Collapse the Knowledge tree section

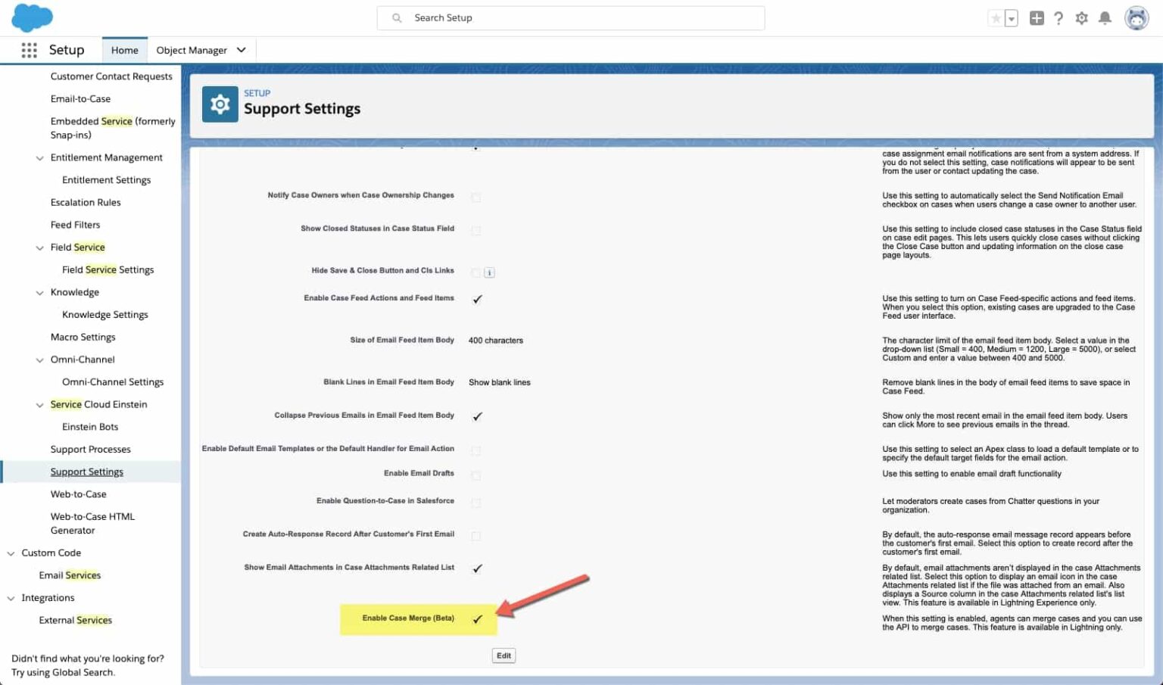40,292
